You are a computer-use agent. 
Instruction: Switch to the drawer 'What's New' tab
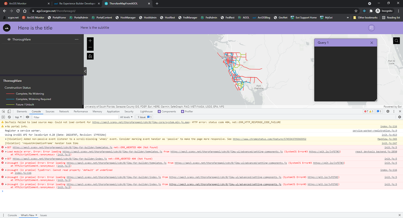[x=27, y=215]
